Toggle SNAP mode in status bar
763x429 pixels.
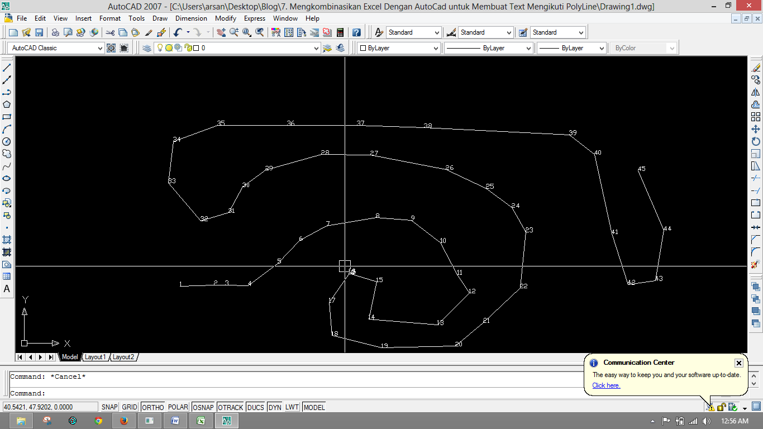[x=109, y=407]
